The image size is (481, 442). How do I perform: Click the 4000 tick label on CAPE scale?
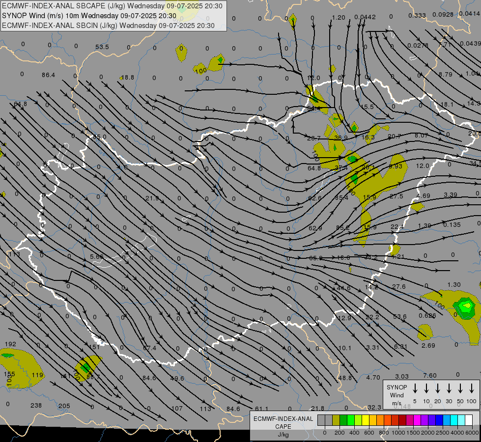coord(457,433)
